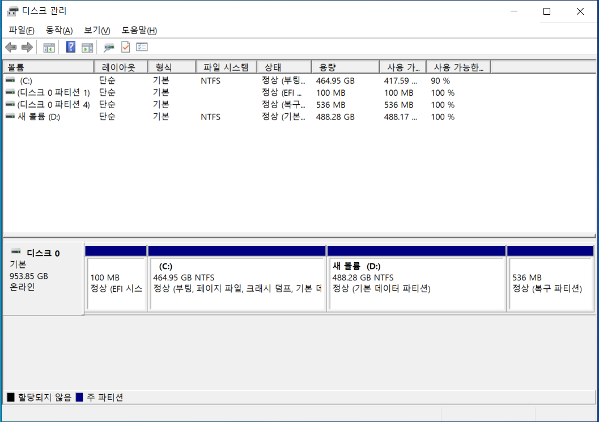Open the 파일(F) menu
The width and height of the screenshot is (599, 422).
(22, 30)
